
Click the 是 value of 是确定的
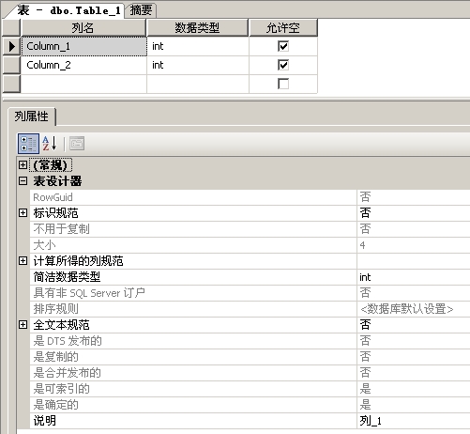[365, 405]
